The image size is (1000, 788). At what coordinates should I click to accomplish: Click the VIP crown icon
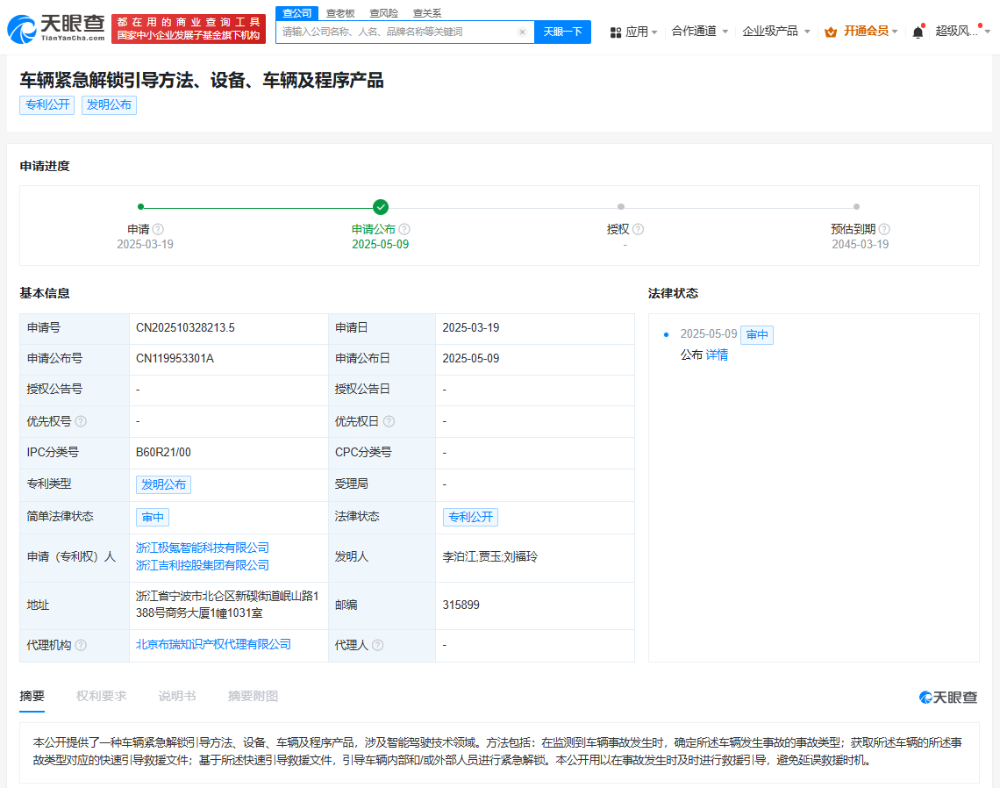831,32
